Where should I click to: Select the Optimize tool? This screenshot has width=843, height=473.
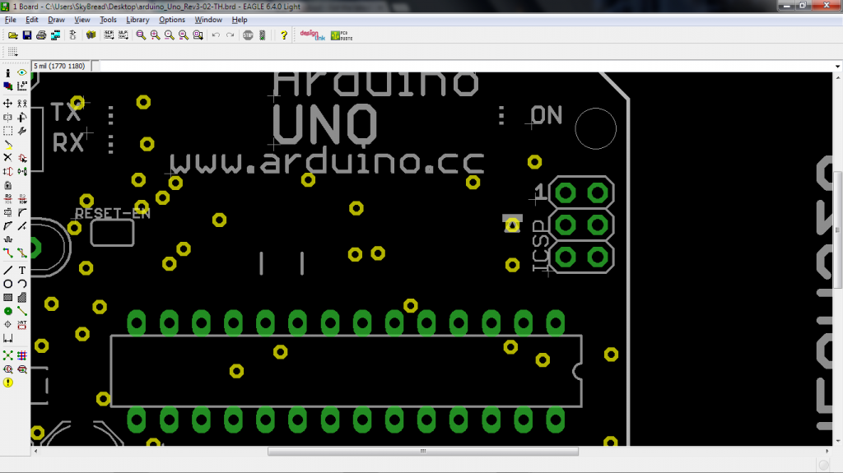pos(22,226)
